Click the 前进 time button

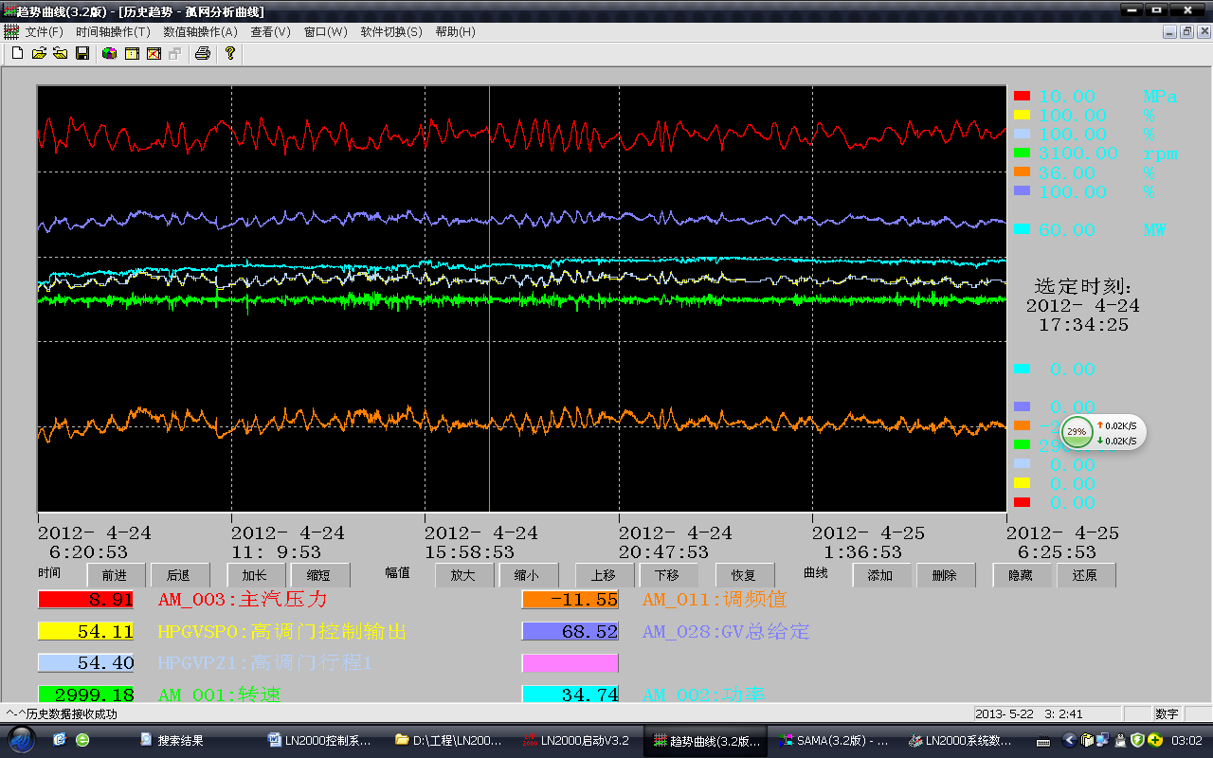116,575
